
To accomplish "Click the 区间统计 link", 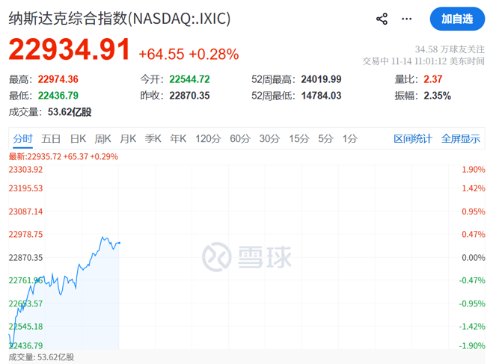I will (413, 138).
